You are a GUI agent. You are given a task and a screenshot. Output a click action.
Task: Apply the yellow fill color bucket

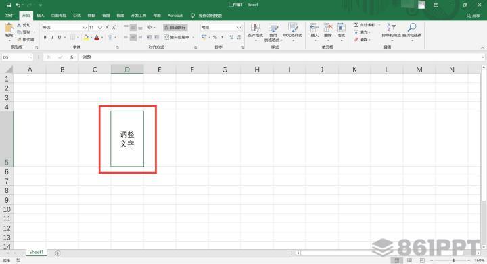(86, 38)
